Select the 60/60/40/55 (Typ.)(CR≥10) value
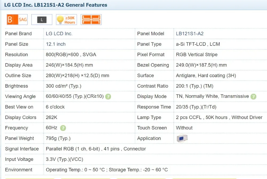Viewport: 267px width, 179px height. point(75,96)
